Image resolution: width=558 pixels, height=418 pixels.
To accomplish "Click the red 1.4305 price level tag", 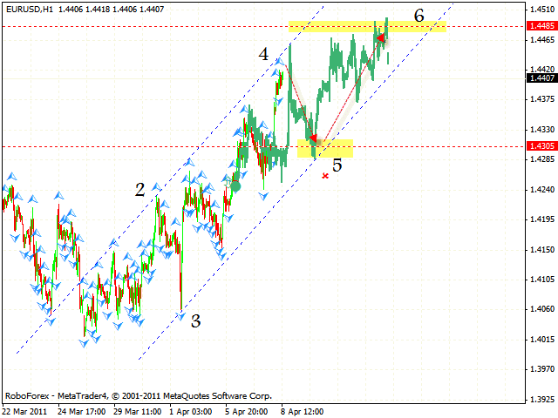I will (542, 146).
